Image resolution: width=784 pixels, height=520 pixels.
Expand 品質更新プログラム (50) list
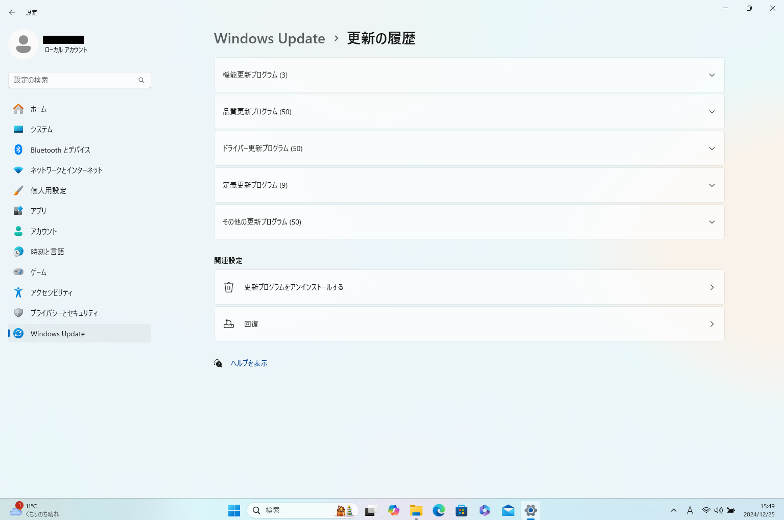pyautogui.click(x=468, y=112)
